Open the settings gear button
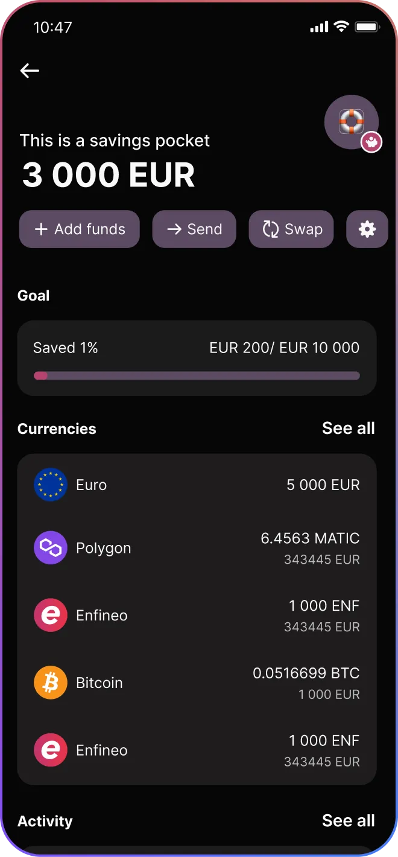Viewport: 398px width, 857px height. [x=367, y=229]
